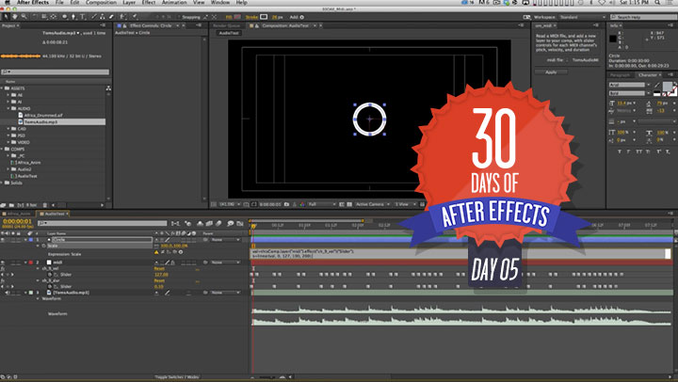The image size is (678, 382).
Task: Switch to Paragraph panel tab
Action: [620, 74]
